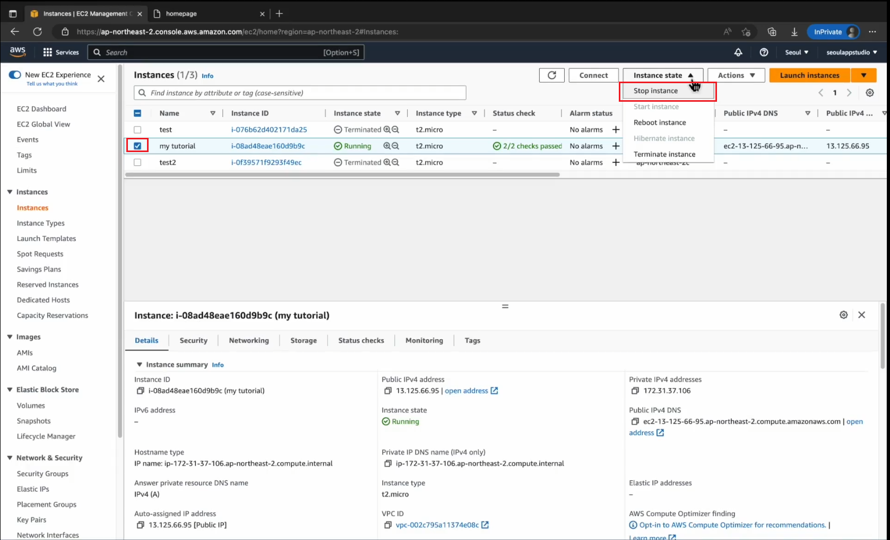Image resolution: width=890 pixels, height=540 pixels.
Task: Open instance ID i-076b62d402171da25 link
Action: 269,129
